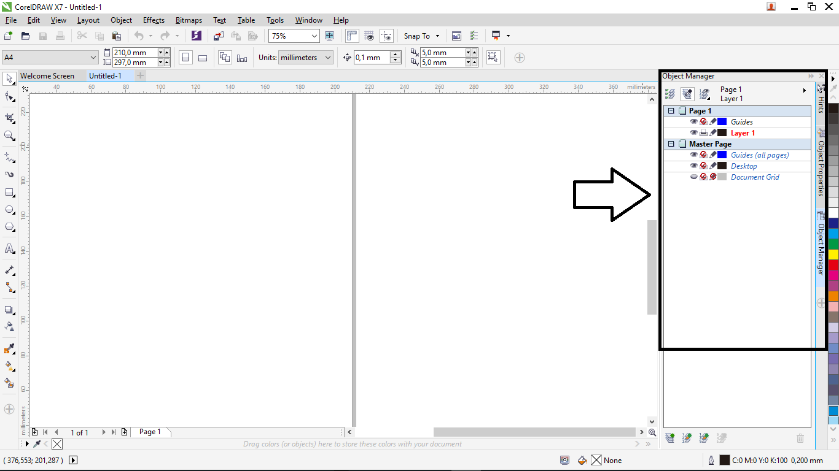
Task: Select the Text tool
Action: pos(9,248)
